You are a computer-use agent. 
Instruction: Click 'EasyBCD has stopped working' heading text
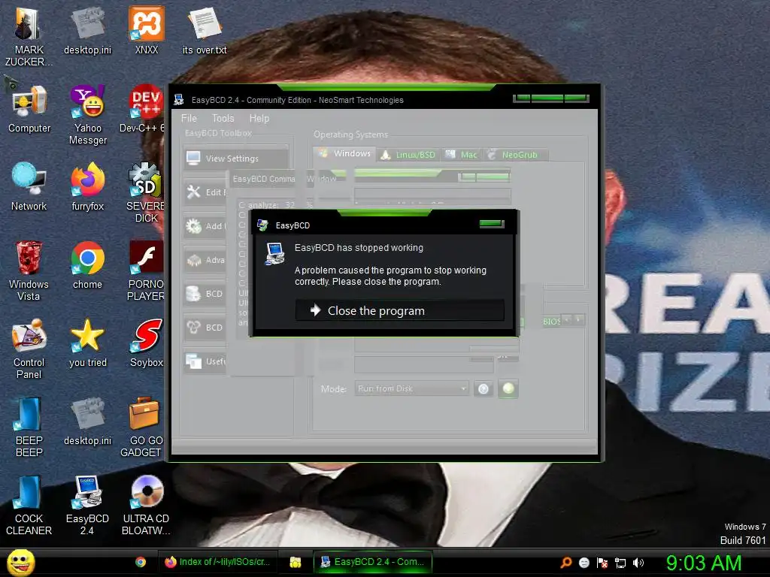tap(359, 248)
